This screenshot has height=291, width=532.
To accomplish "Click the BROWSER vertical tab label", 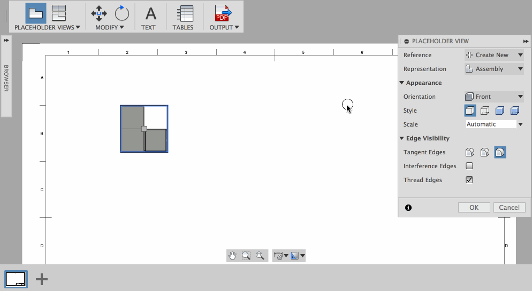I will coord(6,78).
